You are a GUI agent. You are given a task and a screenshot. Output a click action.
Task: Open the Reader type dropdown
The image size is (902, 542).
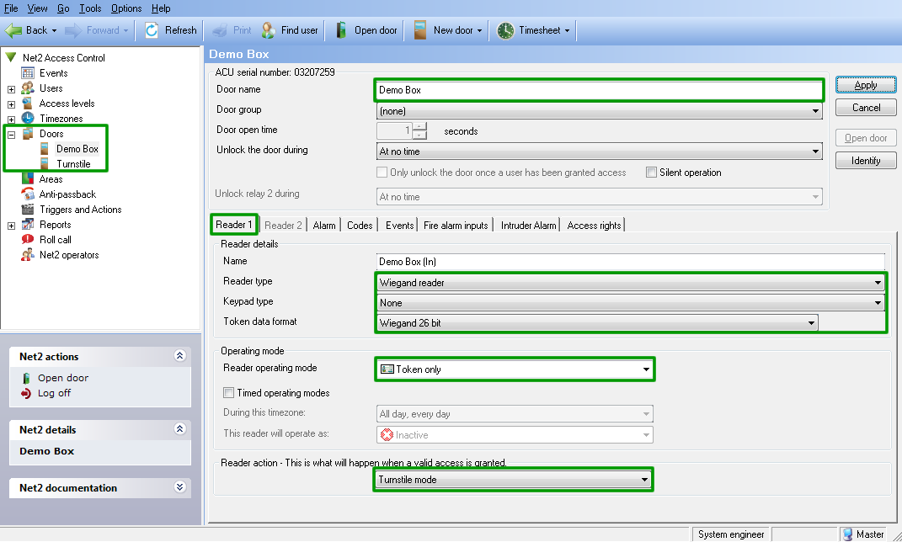pyautogui.click(x=878, y=283)
